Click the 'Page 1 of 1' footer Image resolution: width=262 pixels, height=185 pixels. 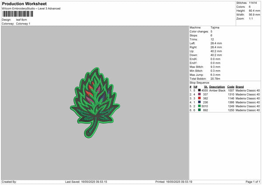[x=253, y=182]
